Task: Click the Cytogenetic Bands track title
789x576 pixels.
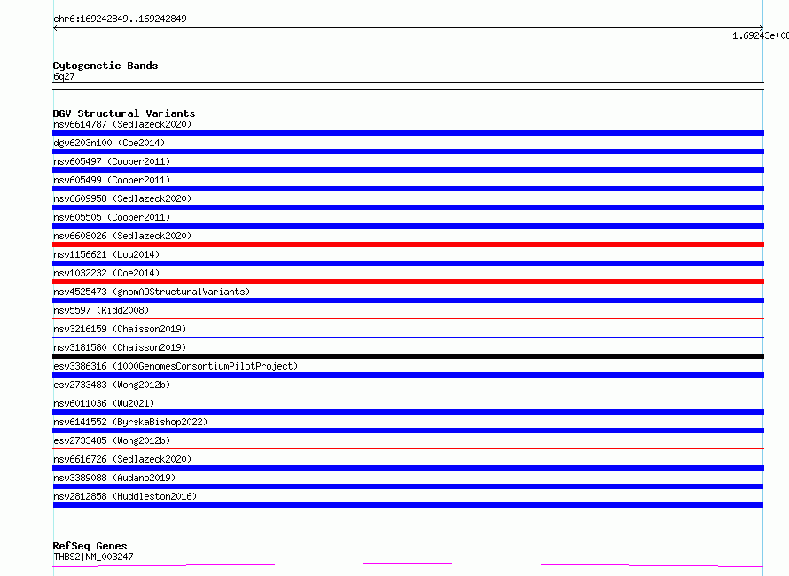Action: click(x=105, y=66)
